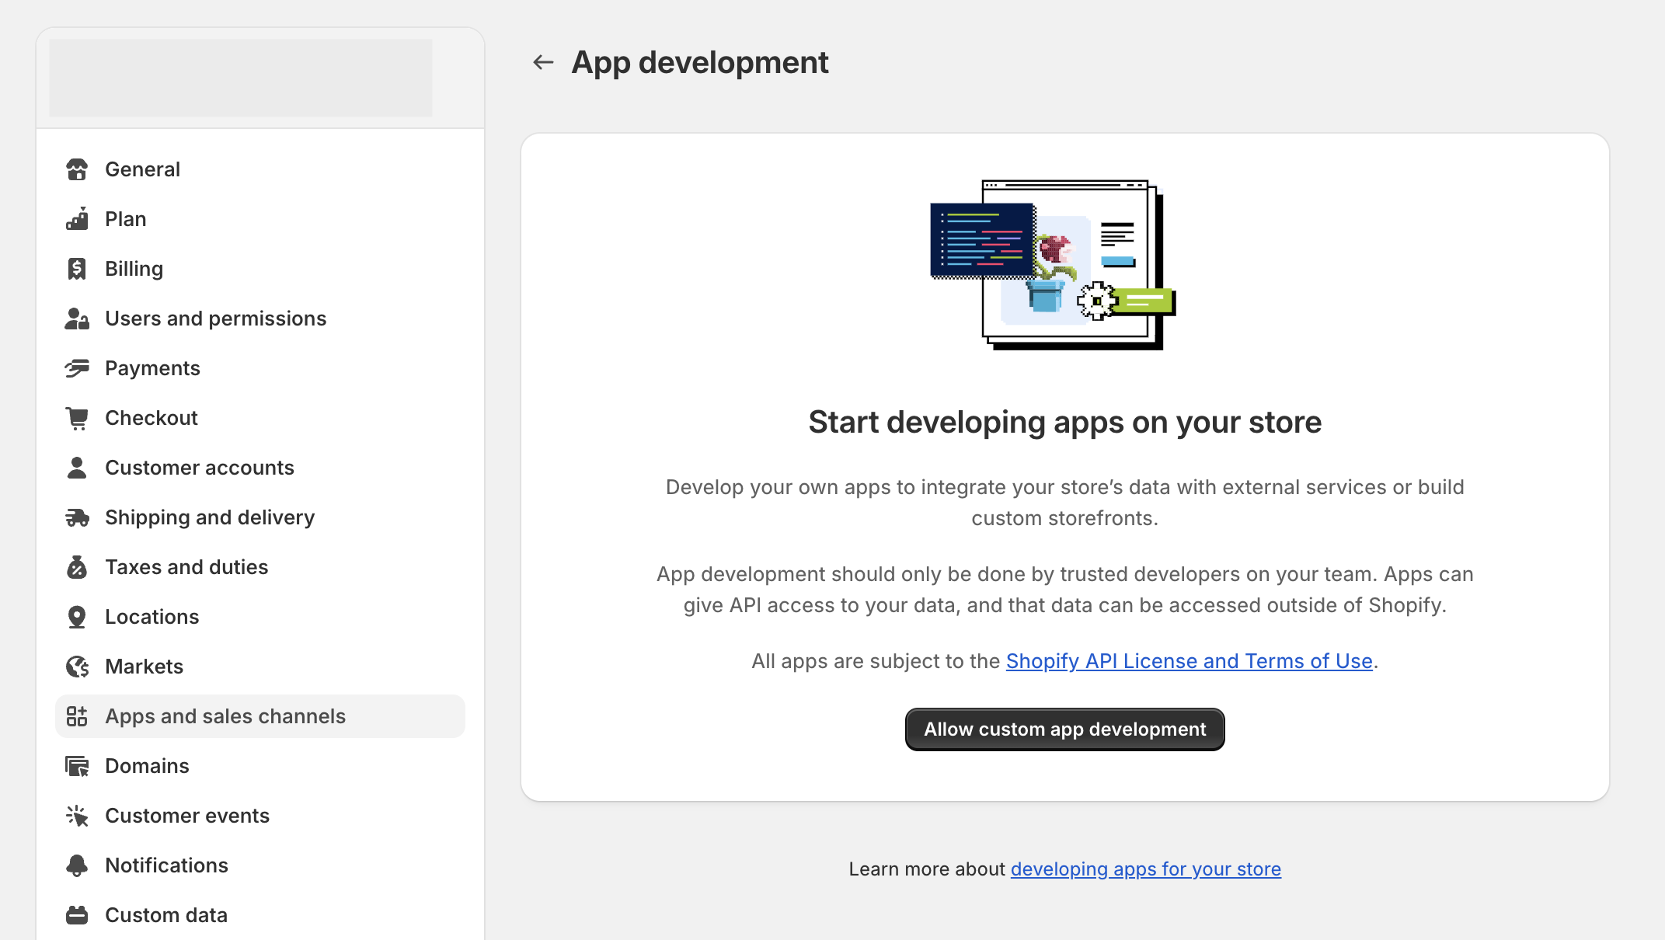Image resolution: width=1665 pixels, height=940 pixels.
Task: Go to Billing settings
Action: [x=260, y=269]
